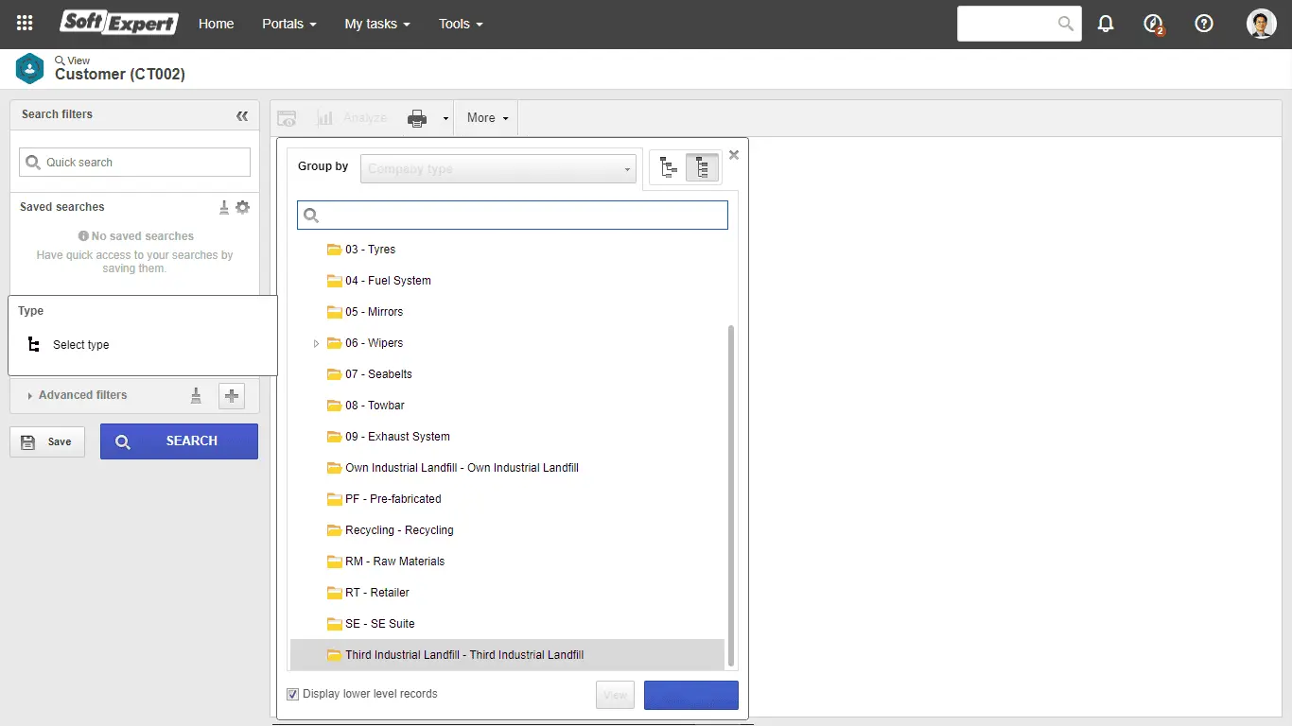Click the Select type hierarchy icon
1292x726 pixels.
[x=33, y=344]
